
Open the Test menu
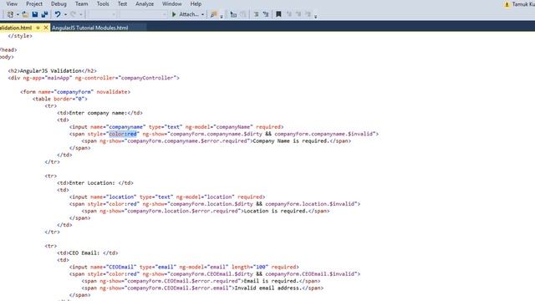[x=122, y=3]
